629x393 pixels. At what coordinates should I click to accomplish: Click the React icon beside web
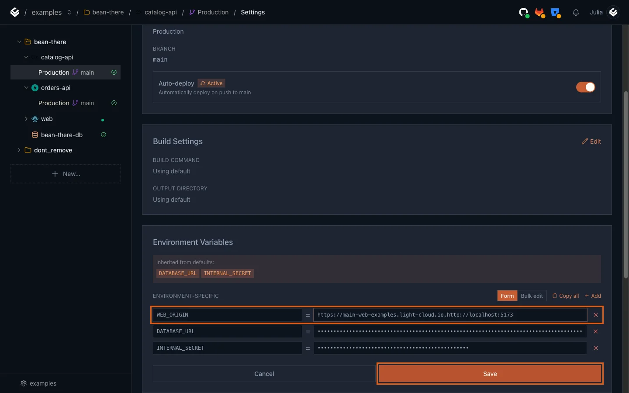click(x=35, y=119)
